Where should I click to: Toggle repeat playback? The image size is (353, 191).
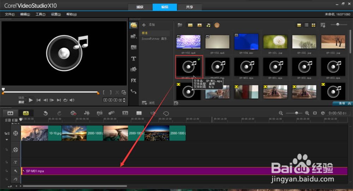tap(65, 100)
